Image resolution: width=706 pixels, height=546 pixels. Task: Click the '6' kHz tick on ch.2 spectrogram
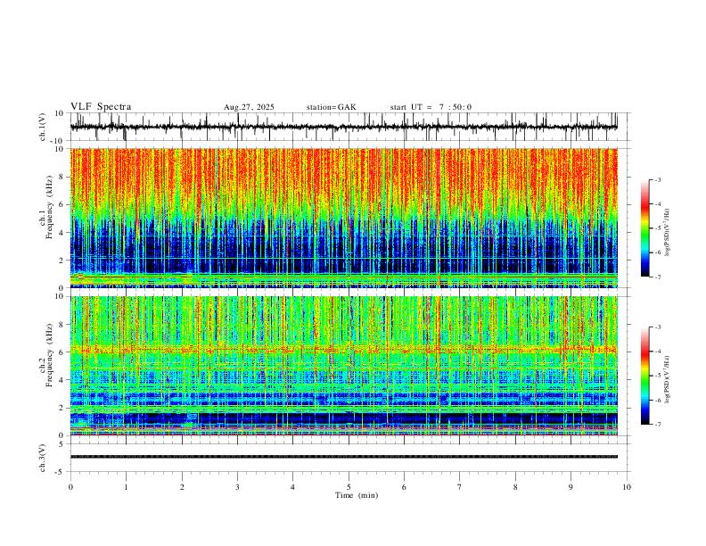(x=62, y=352)
